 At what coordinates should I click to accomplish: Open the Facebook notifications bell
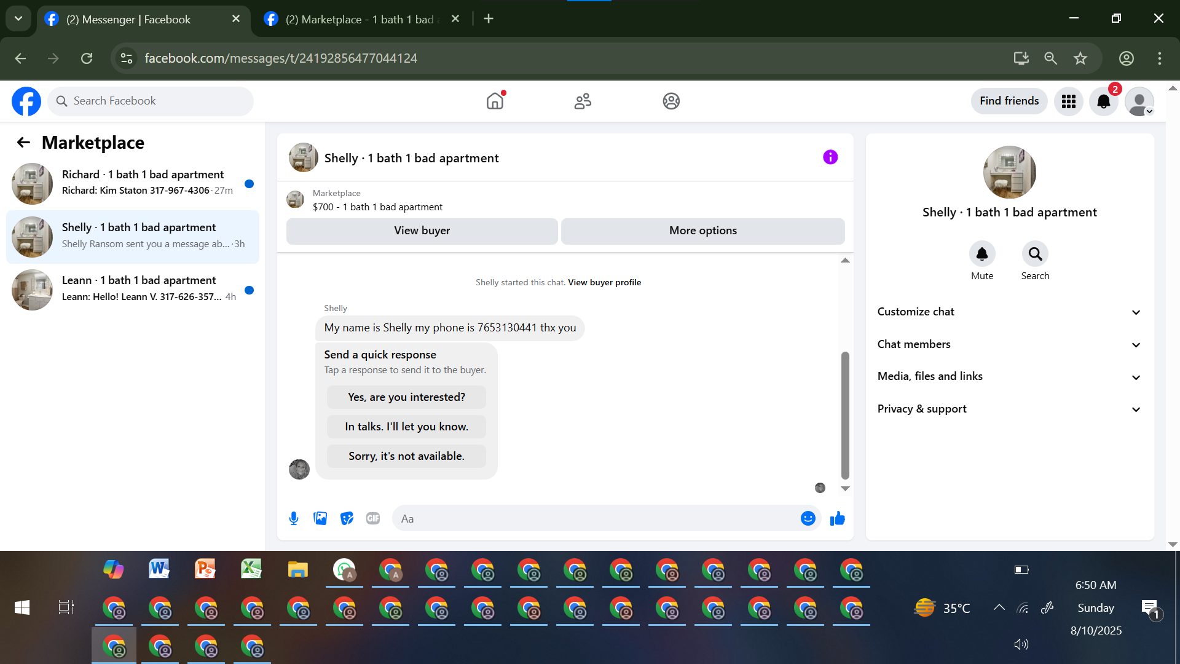tap(1104, 101)
